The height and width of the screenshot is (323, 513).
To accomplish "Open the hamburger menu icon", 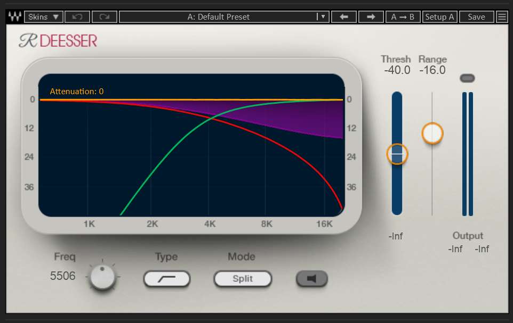I will [x=502, y=16].
